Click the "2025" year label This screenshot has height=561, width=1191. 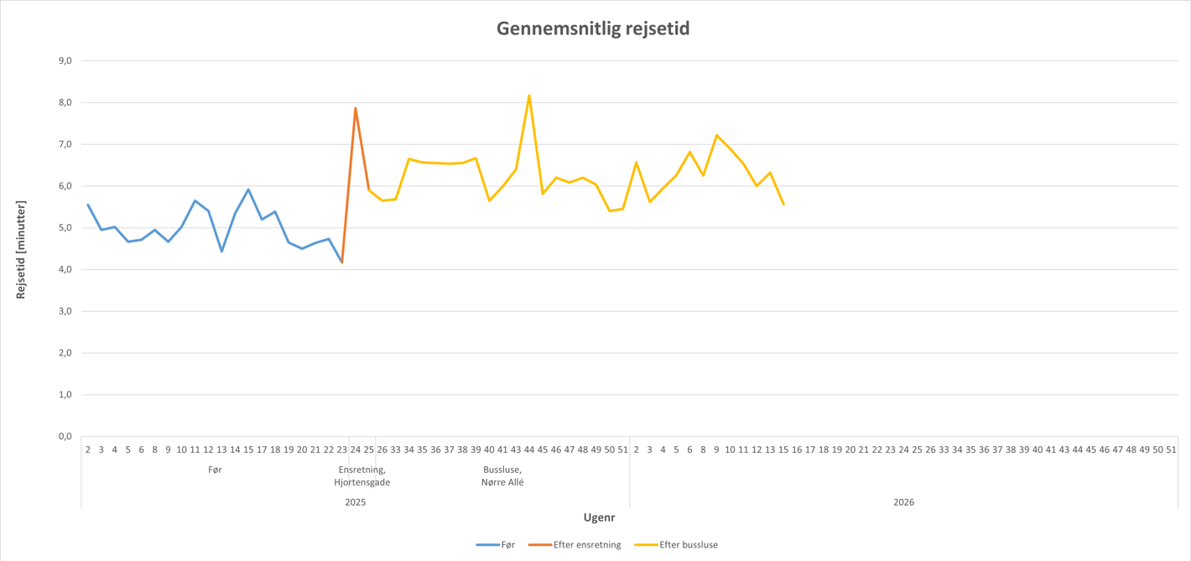[x=355, y=502]
